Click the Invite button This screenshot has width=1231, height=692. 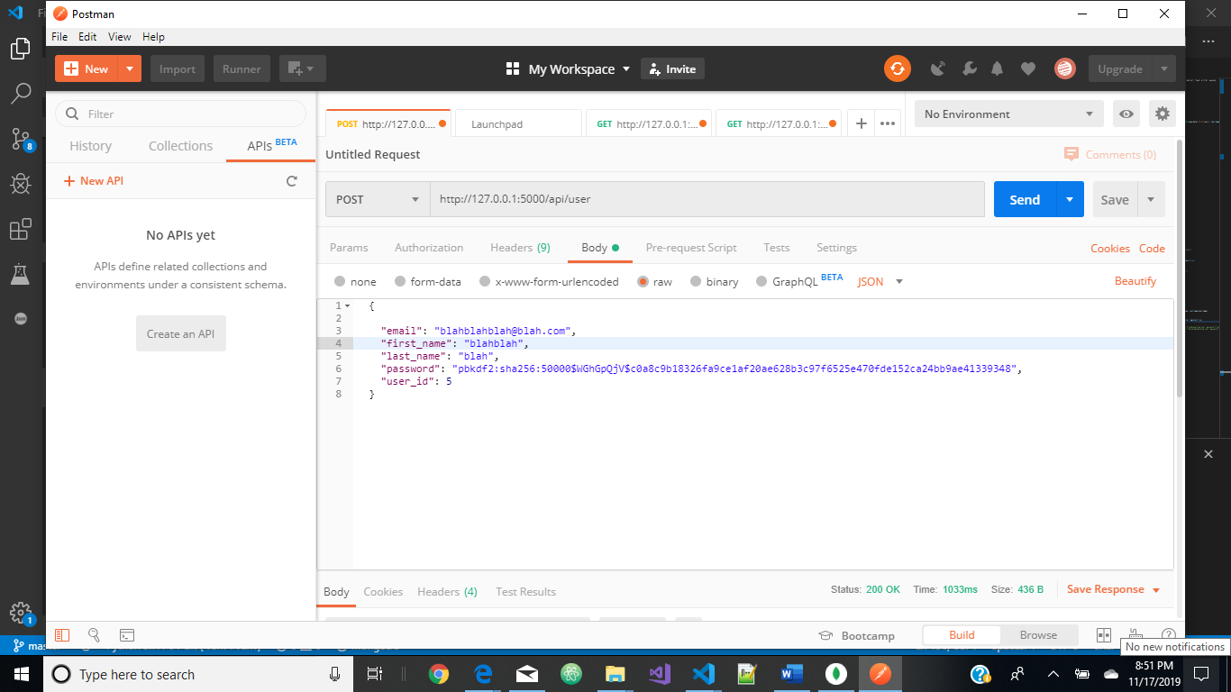coord(672,68)
